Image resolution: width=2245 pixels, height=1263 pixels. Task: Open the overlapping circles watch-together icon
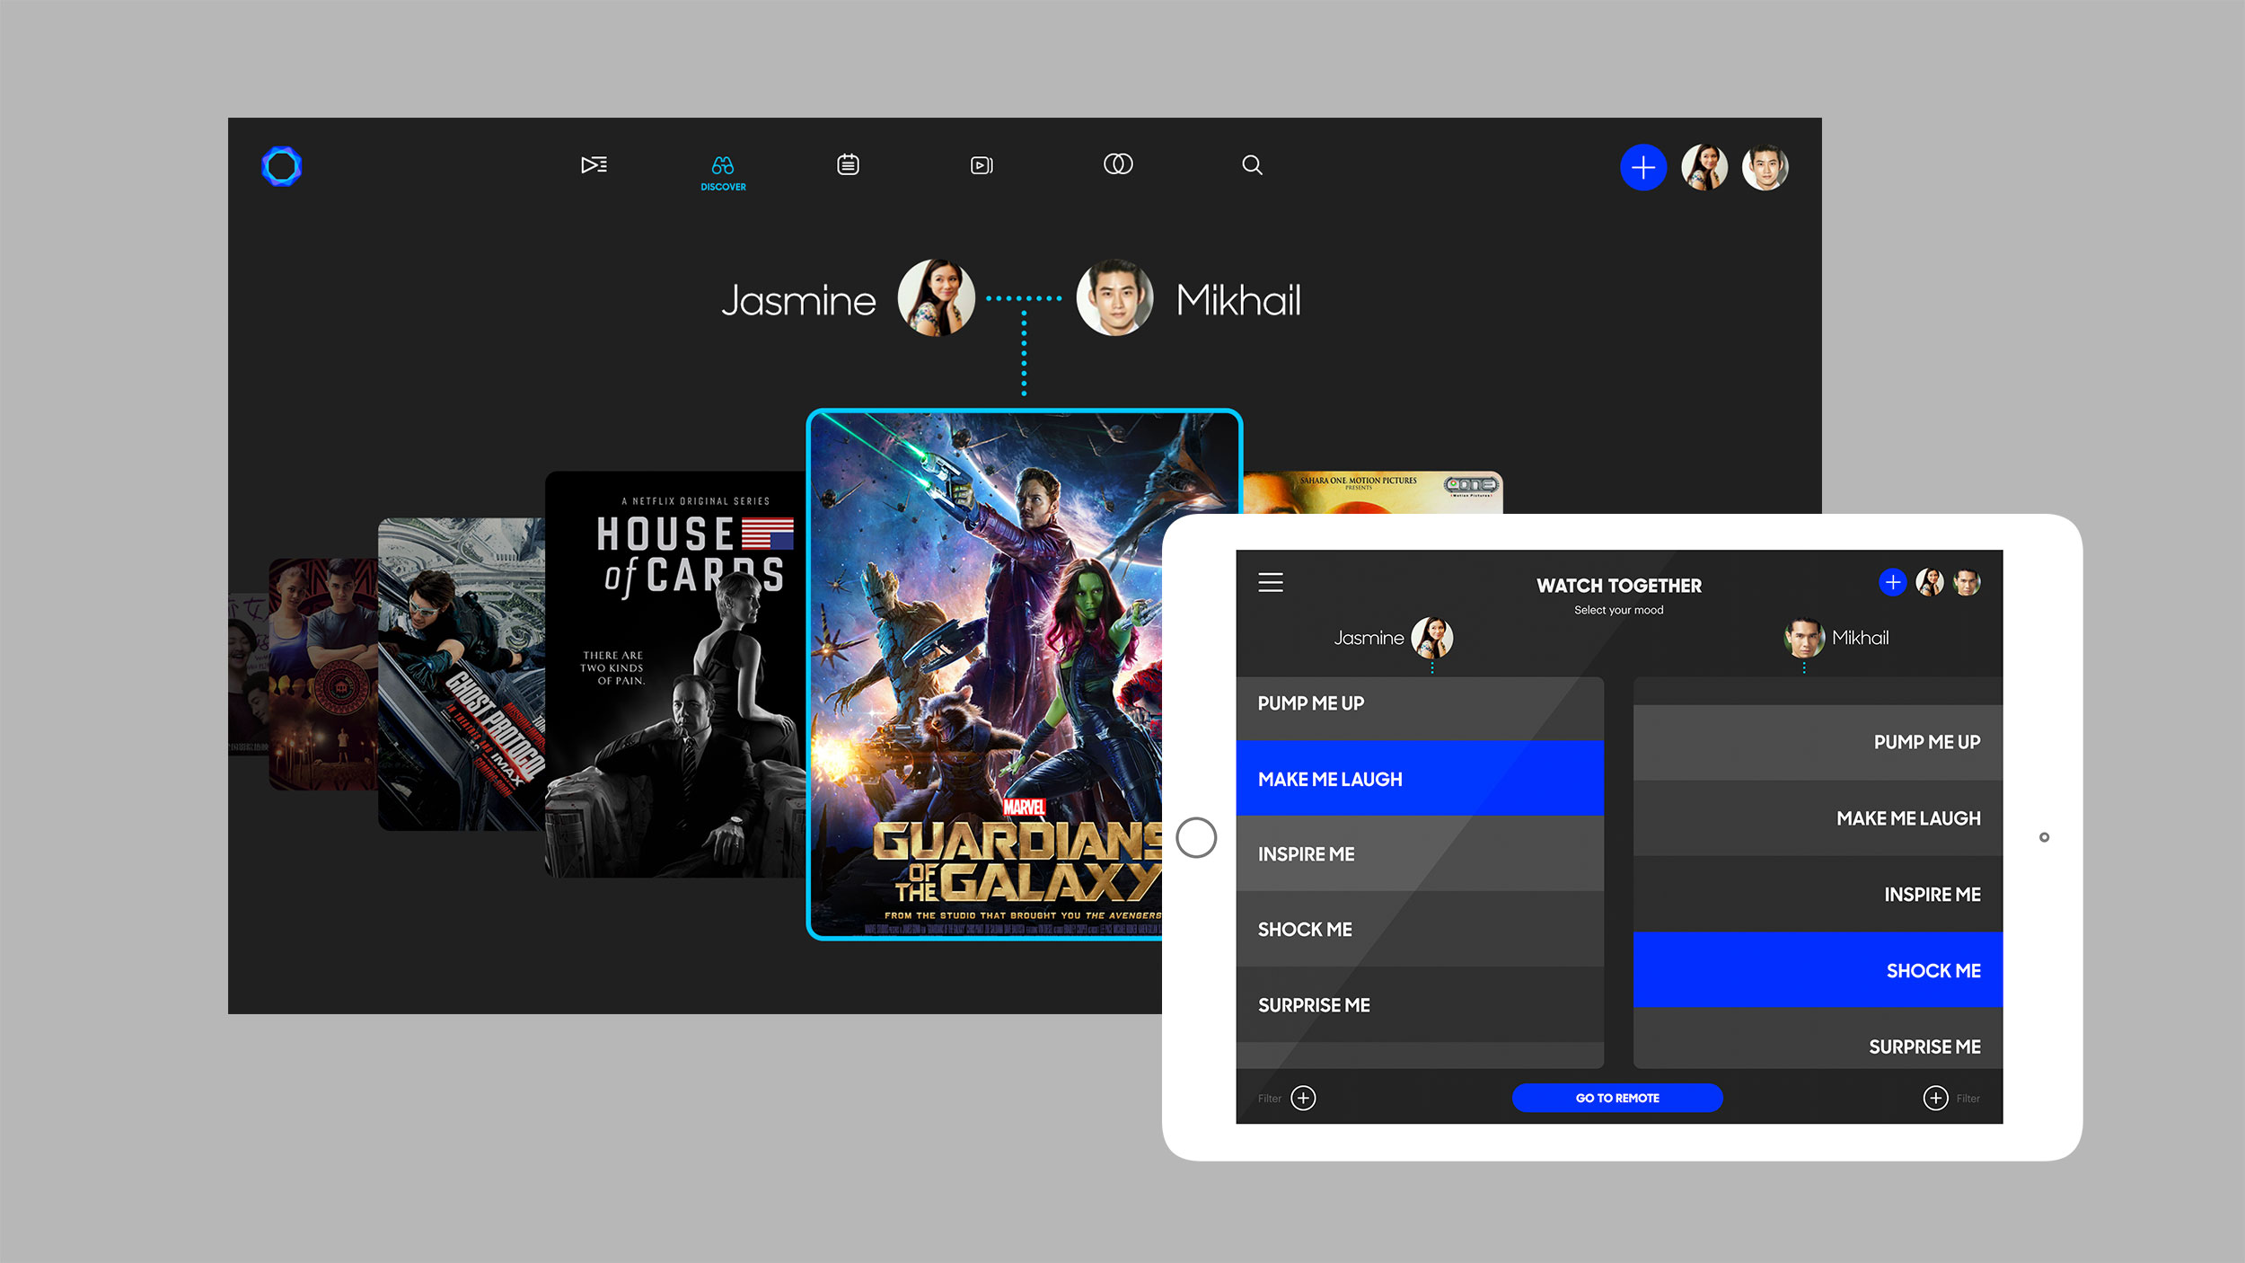click(x=1118, y=164)
